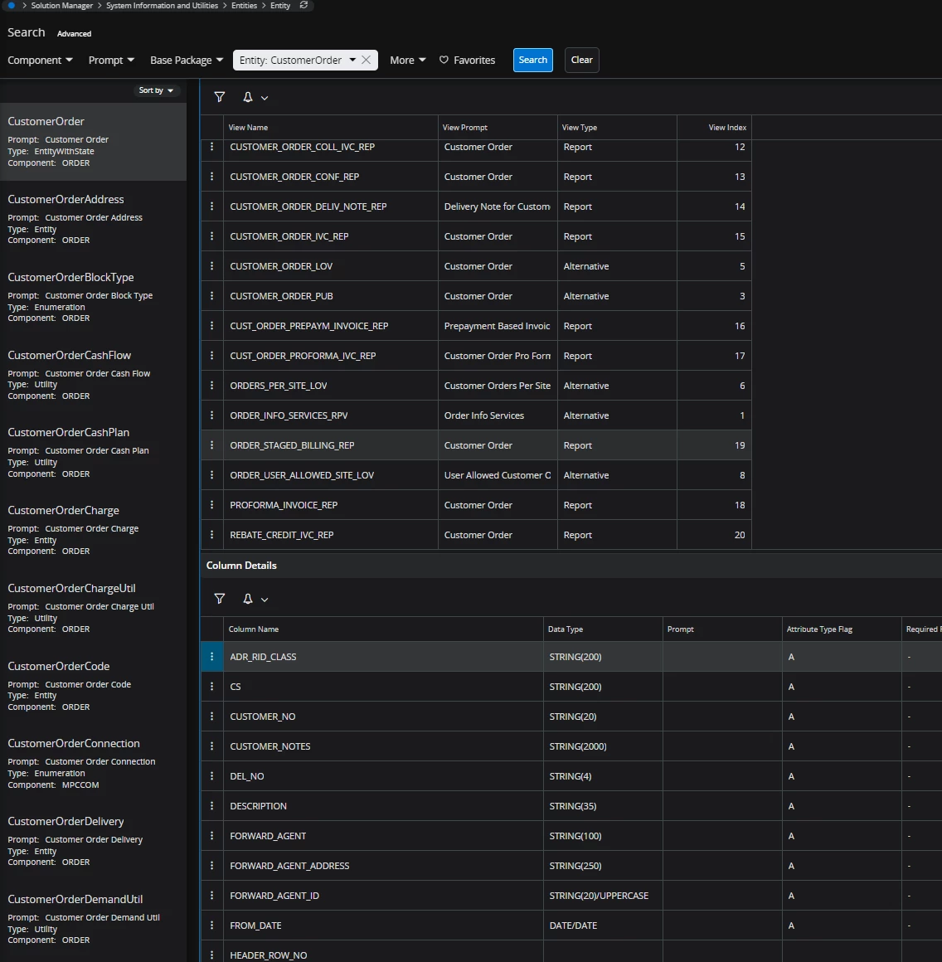Click the refresh icon in the breadcrumb bar
This screenshot has height=962, width=942.
[x=303, y=5]
